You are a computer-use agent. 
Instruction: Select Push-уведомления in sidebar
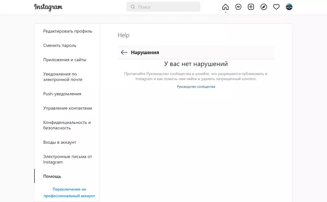coord(62,94)
